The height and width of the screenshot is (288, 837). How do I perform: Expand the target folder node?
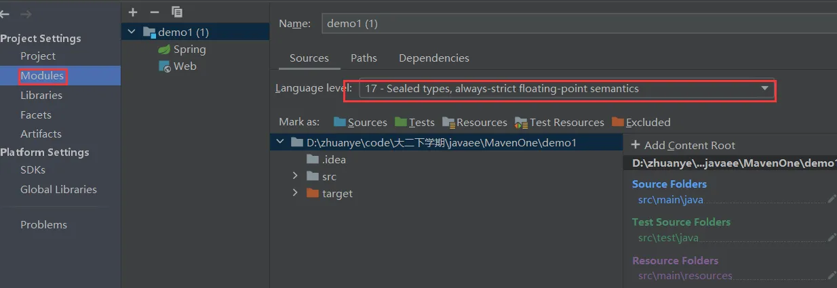[x=295, y=193]
